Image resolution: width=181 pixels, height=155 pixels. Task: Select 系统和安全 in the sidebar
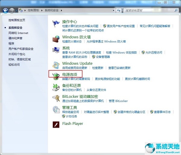pyautogui.click(x=15, y=28)
